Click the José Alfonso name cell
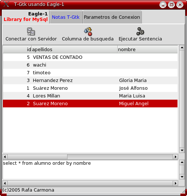This screenshot has width=187, height=196. pos(133,88)
